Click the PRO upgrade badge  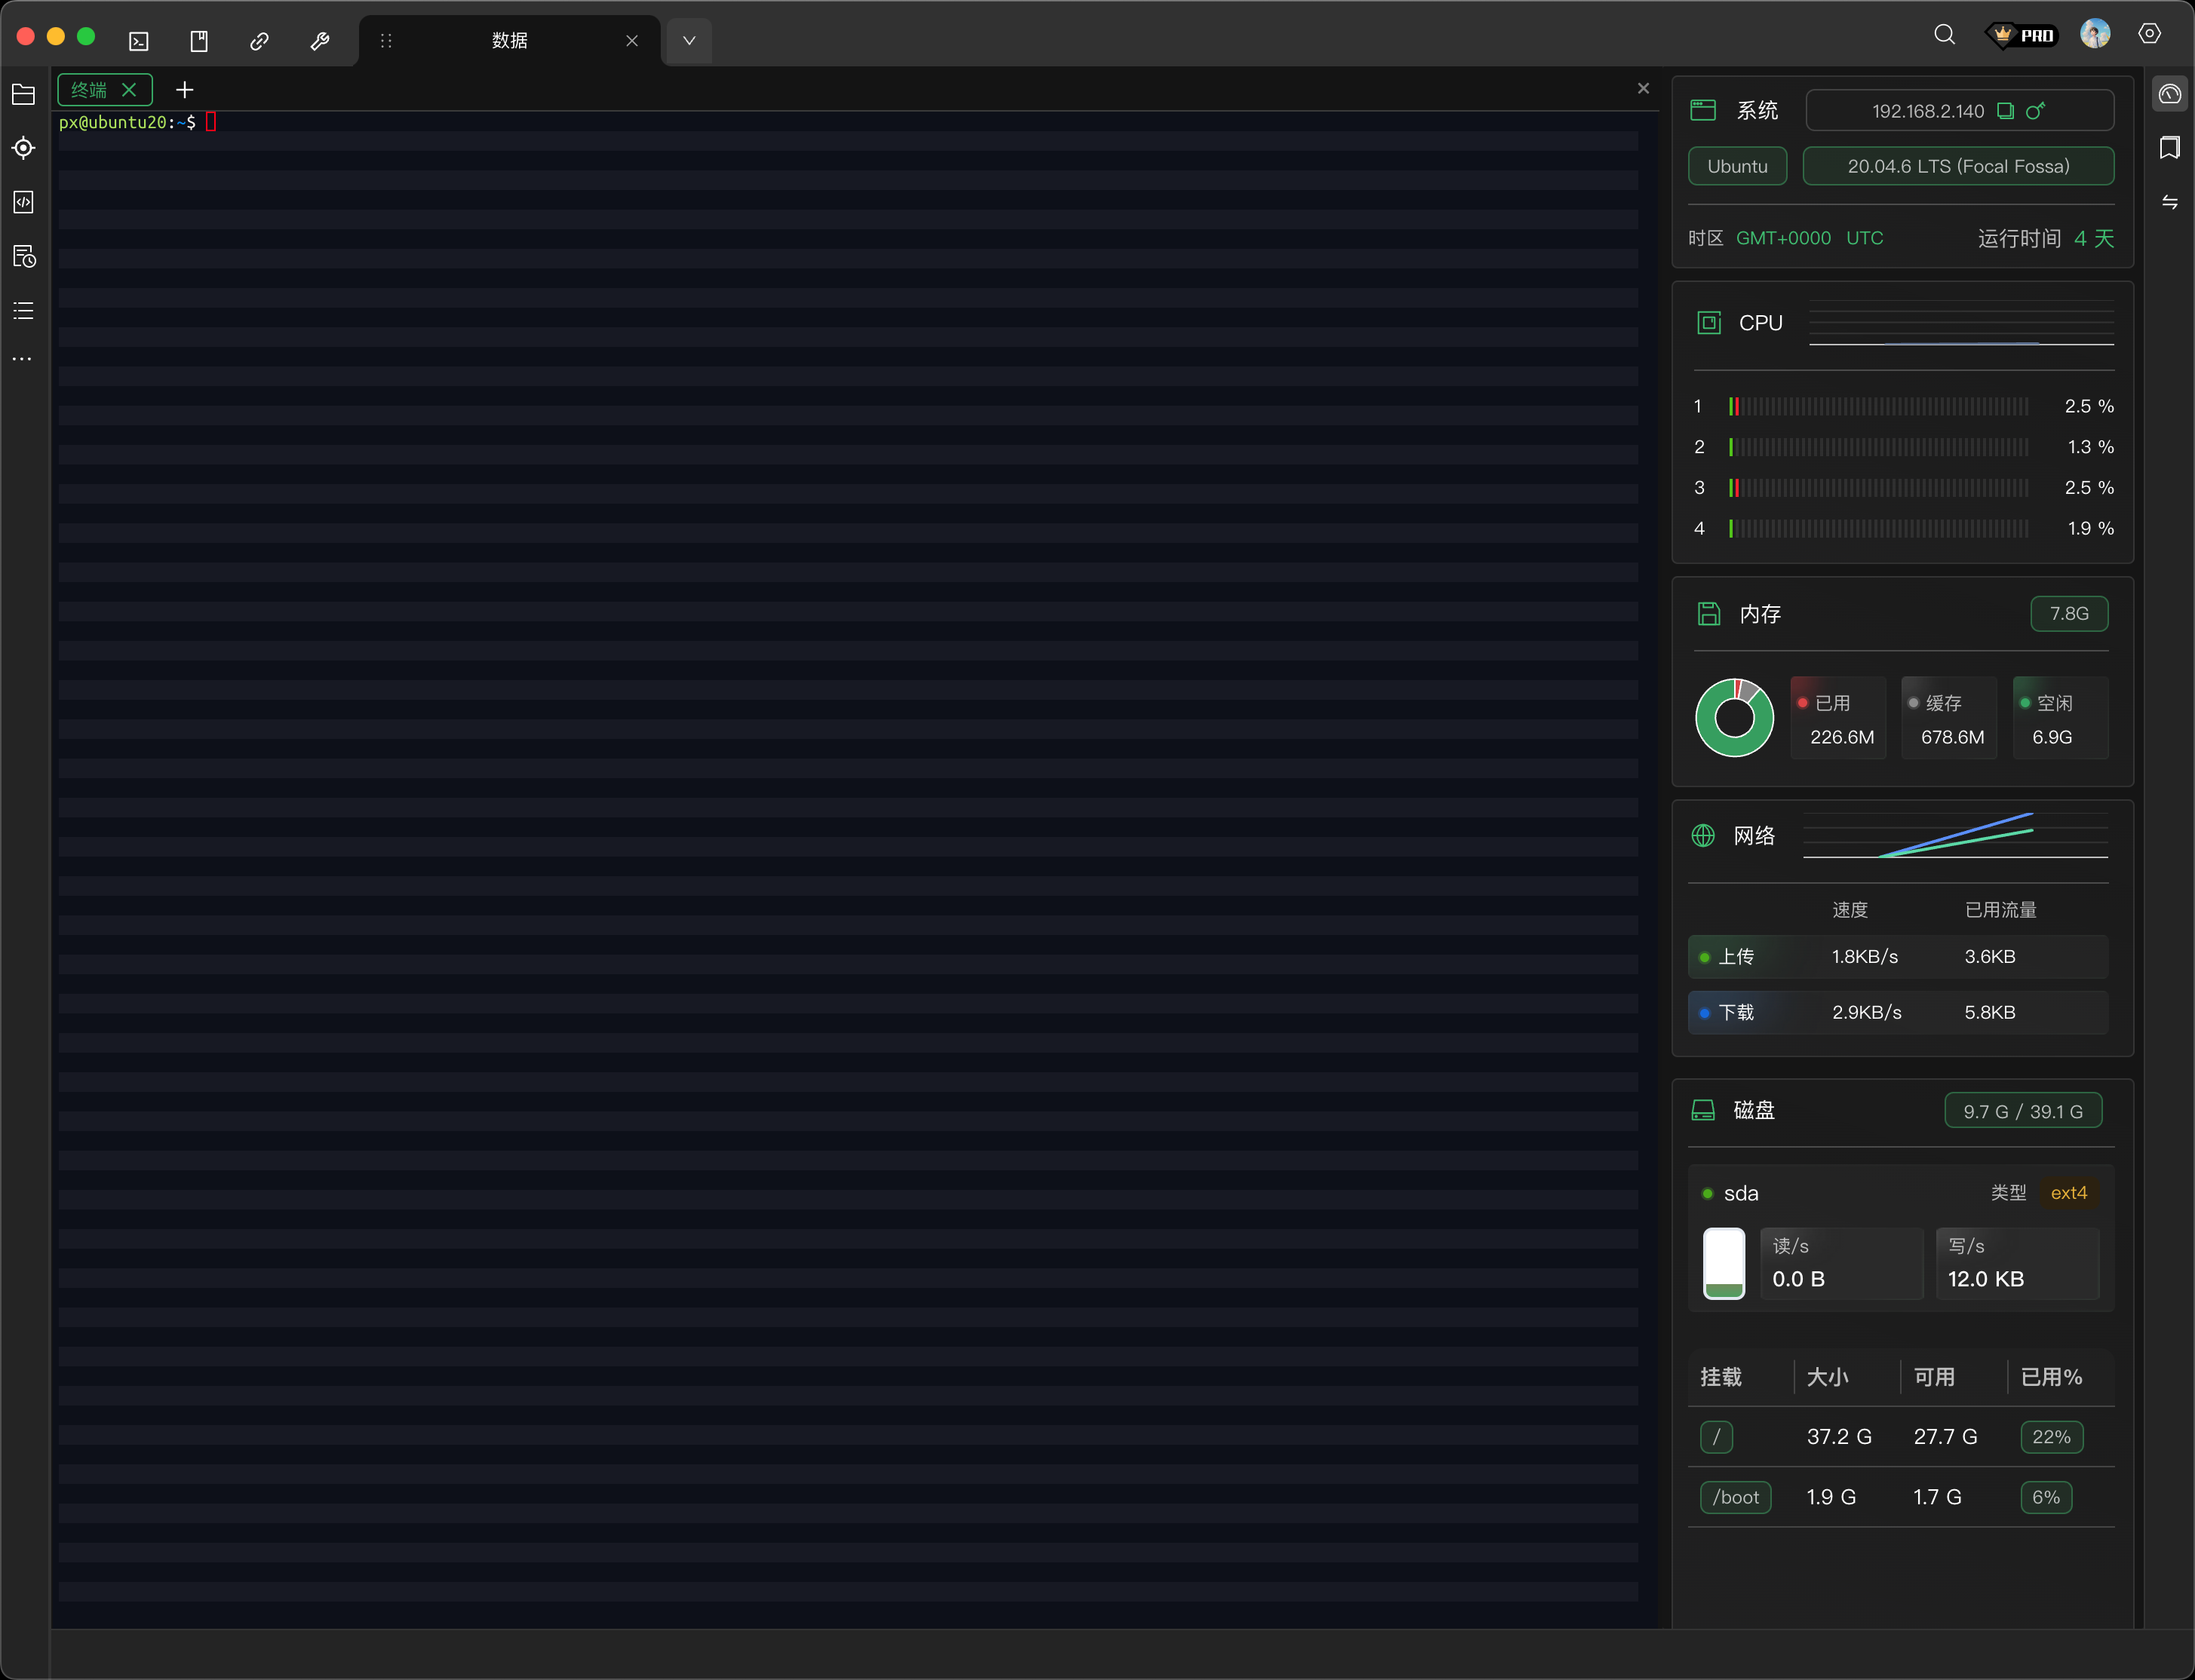[x=2022, y=35]
